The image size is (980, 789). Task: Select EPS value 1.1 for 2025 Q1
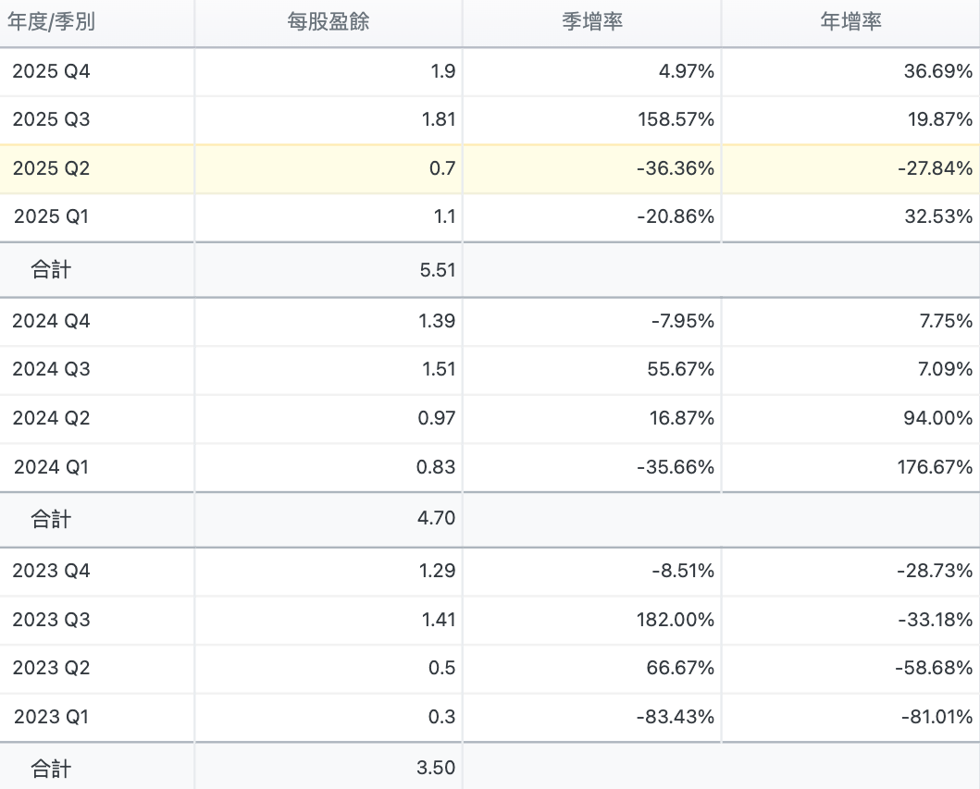(x=444, y=216)
